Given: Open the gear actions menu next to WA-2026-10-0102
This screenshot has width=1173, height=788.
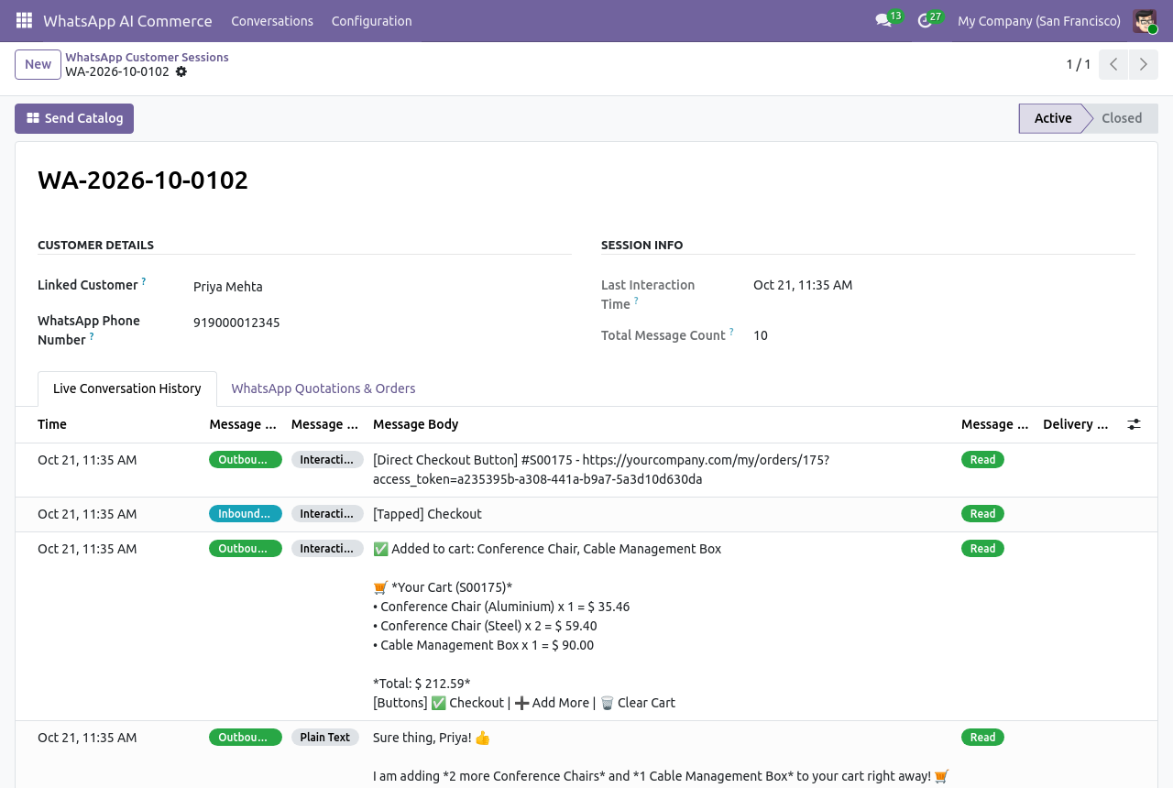Looking at the screenshot, I should click(181, 71).
